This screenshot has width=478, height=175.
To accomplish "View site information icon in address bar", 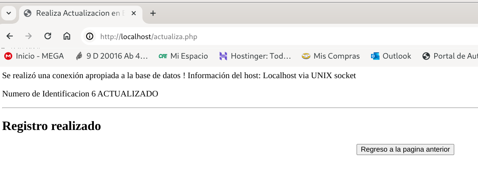I will [x=90, y=37].
